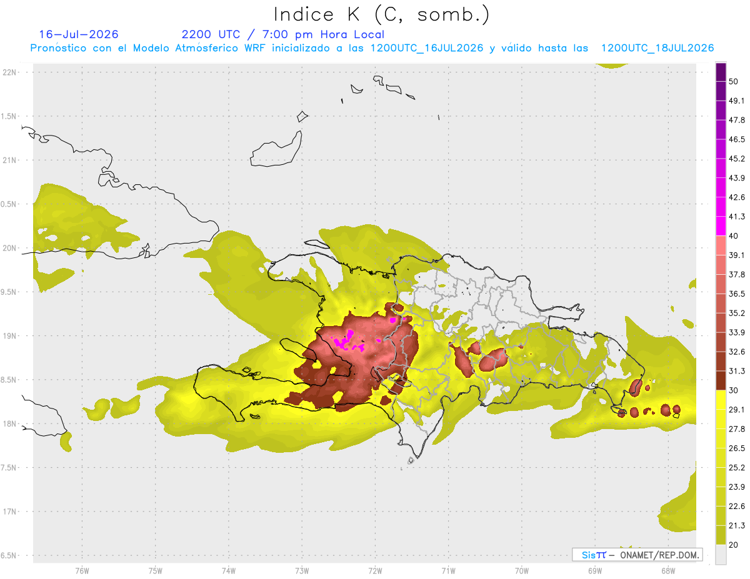This screenshot has height=579, width=750.
Task: Click the map title 'Indice K (C, somb.)'
Action: point(381,14)
